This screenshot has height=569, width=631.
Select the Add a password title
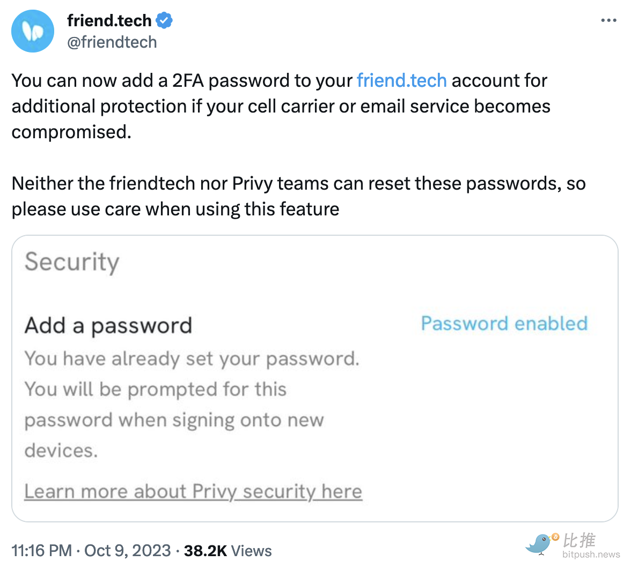pos(108,326)
